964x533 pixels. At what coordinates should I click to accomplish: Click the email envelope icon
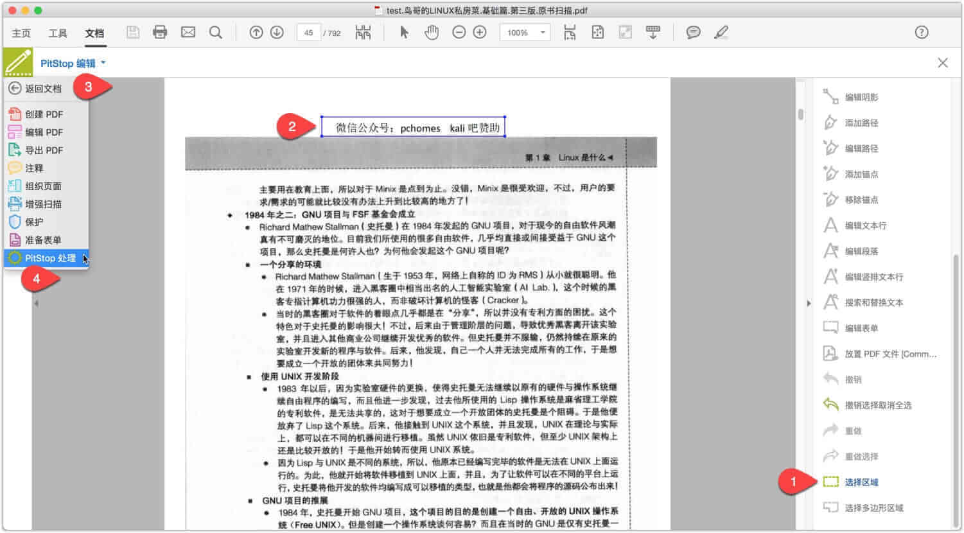pyautogui.click(x=188, y=32)
